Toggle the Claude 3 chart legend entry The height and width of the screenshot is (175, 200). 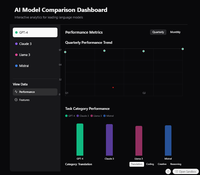pos(83,116)
